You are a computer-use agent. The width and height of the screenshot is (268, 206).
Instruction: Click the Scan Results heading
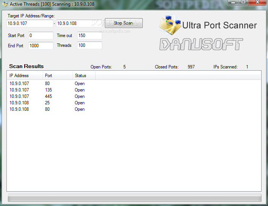click(26, 66)
